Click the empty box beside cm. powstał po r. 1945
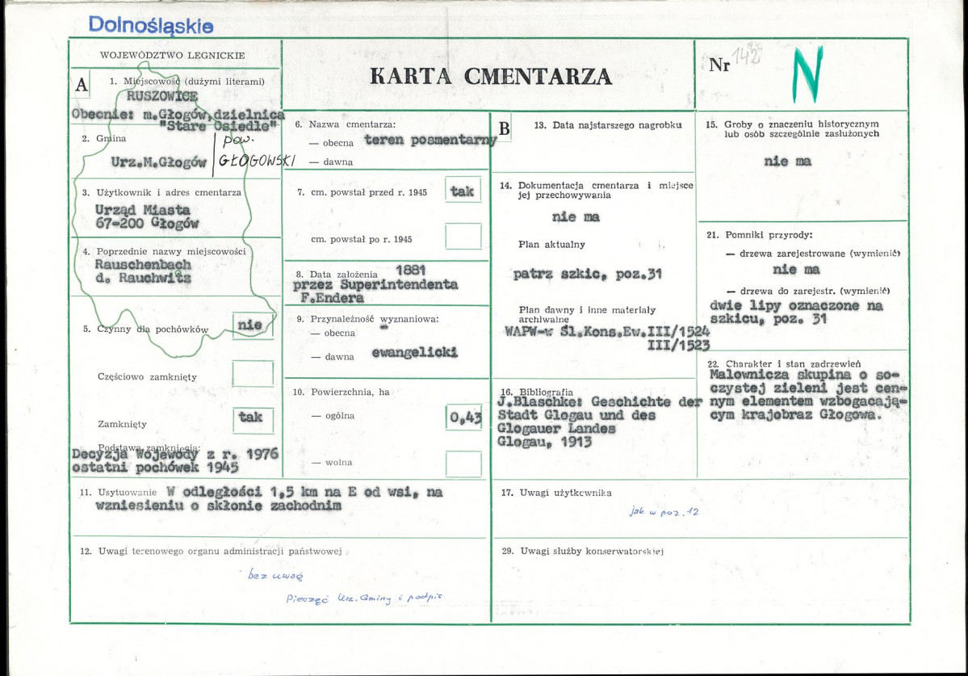 [x=463, y=237]
